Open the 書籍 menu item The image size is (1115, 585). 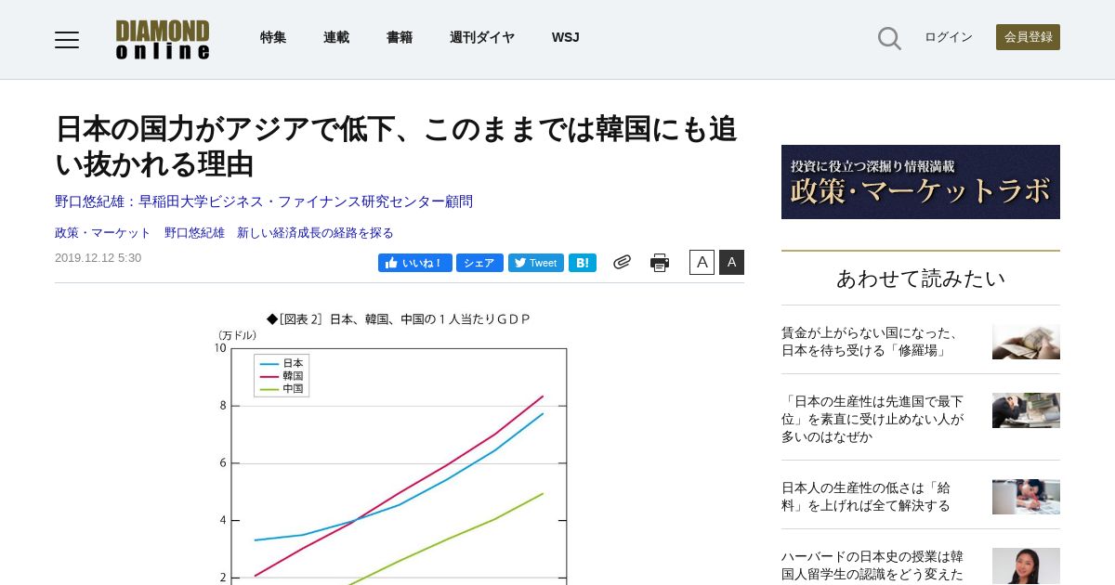pos(400,37)
